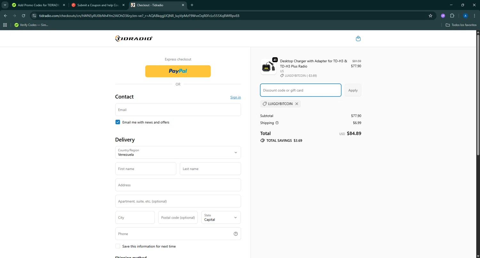The height and width of the screenshot is (258, 480).
Task: Click the Apartment, suite, etc. field
Action: click(x=178, y=201)
